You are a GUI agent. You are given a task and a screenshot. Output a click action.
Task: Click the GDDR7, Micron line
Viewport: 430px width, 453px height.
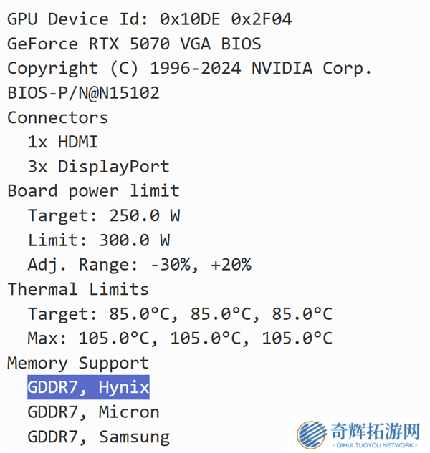93,412
